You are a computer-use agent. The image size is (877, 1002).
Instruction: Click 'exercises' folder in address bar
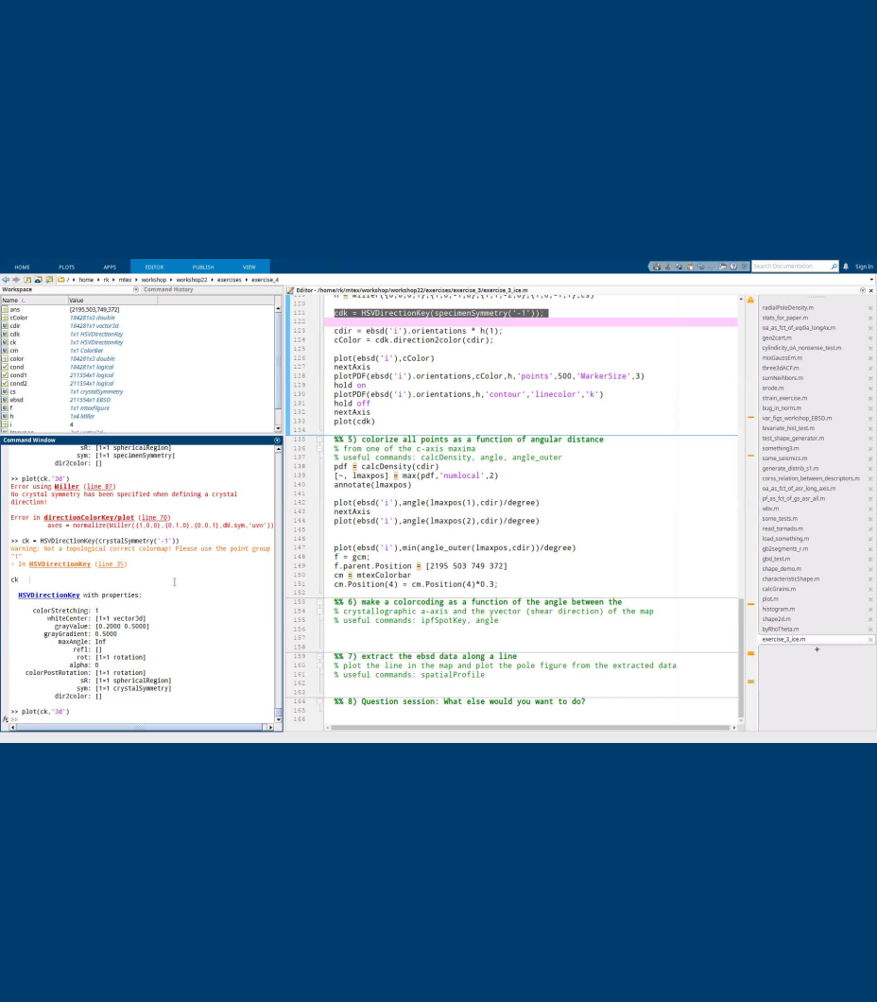(x=229, y=280)
